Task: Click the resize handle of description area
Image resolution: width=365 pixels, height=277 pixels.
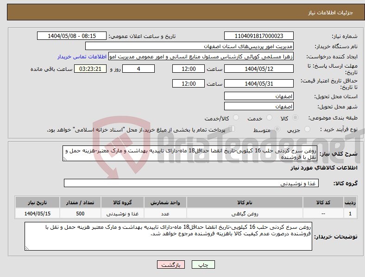Action: [65, 159]
